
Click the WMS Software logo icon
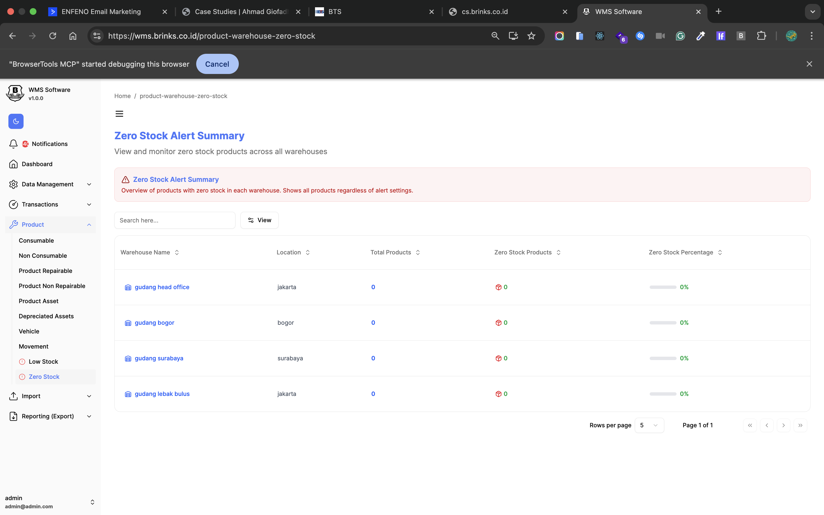point(15,93)
